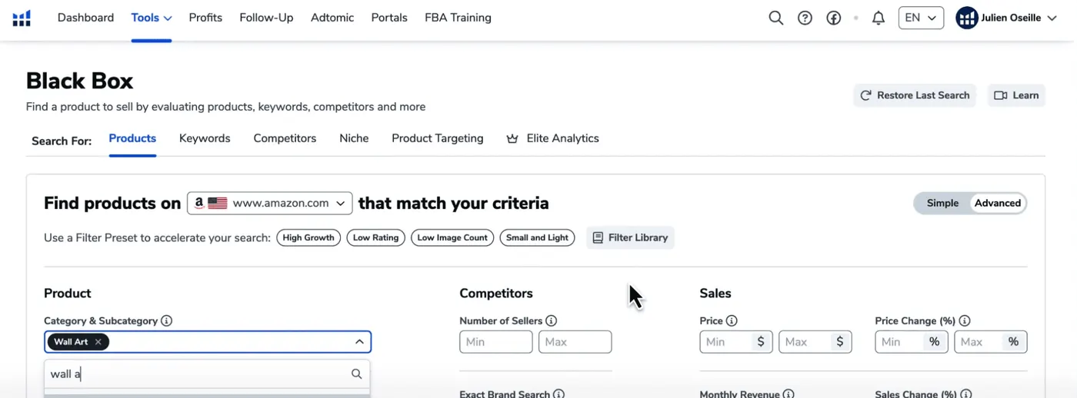Switch to Simple filter mode
Viewport: 1077px width, 398px height.
tap(942, 203)
